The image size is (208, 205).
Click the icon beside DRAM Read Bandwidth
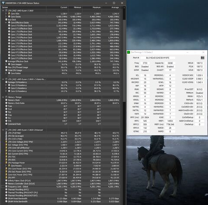click(6, 198)
